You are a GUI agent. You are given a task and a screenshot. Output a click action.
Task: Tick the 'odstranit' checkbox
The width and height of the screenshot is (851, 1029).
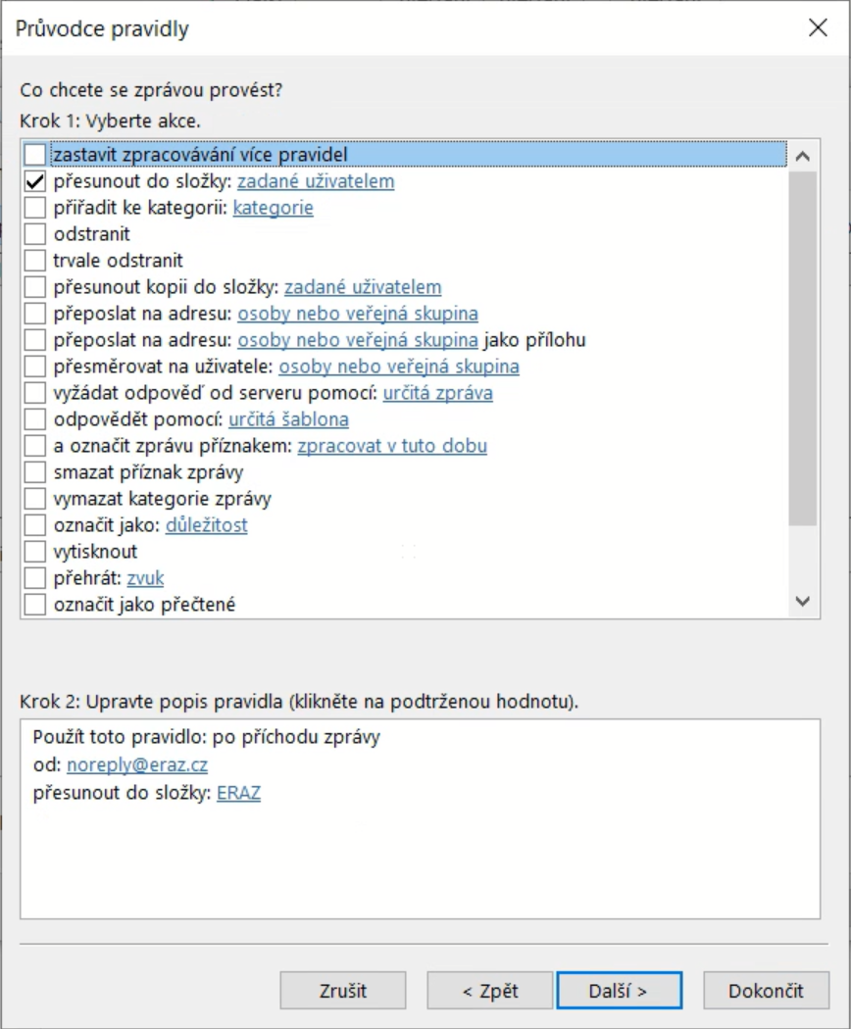[35, 234]
